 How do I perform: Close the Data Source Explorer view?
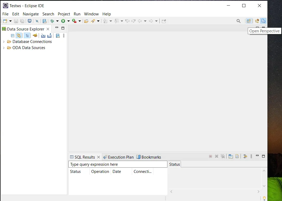[x=48, y=29]
